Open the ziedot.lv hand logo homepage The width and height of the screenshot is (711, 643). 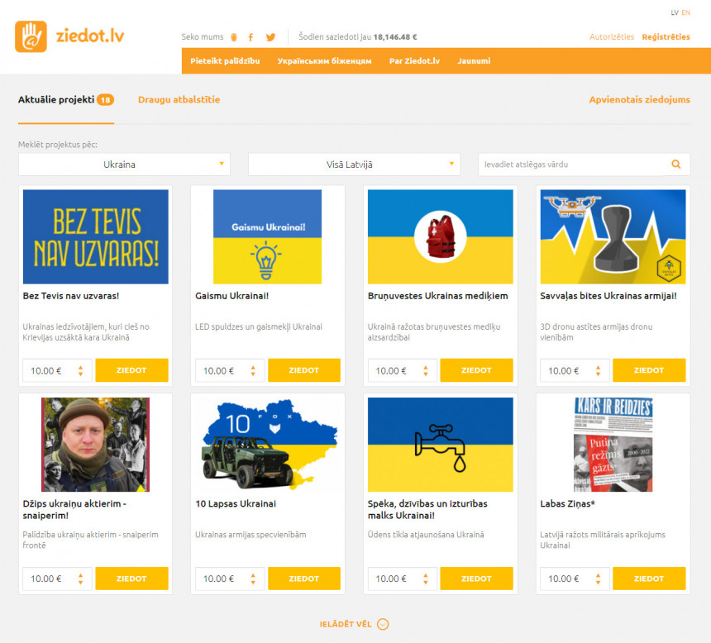(x=31, y=36)
